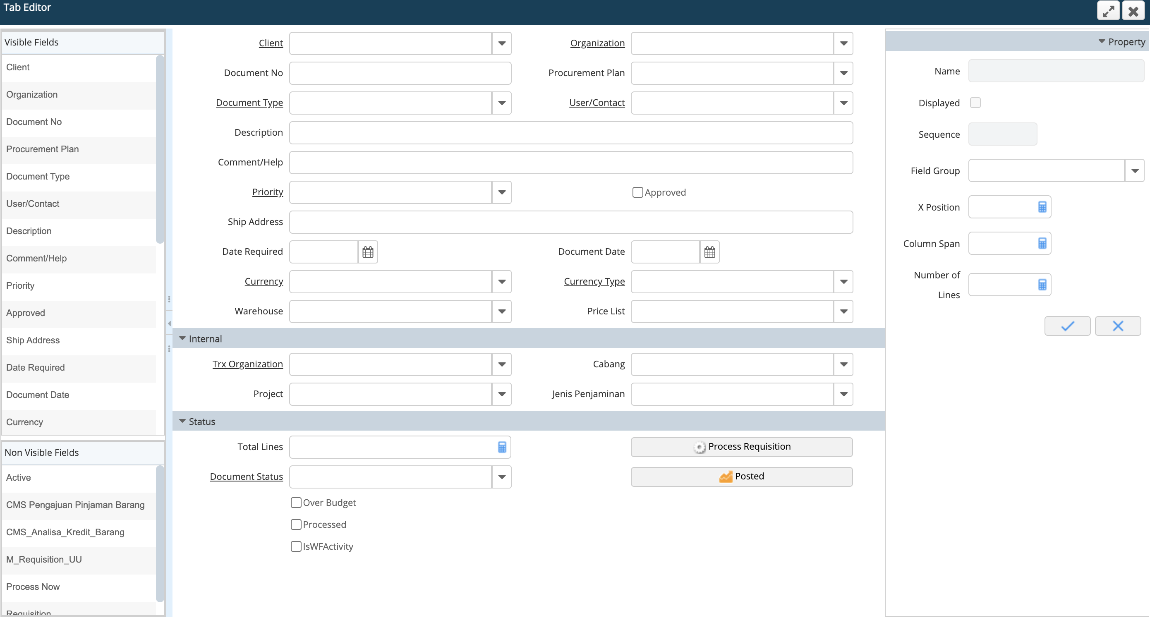
Task: Open the Warehouse dropdown
Action: (502, 311)
